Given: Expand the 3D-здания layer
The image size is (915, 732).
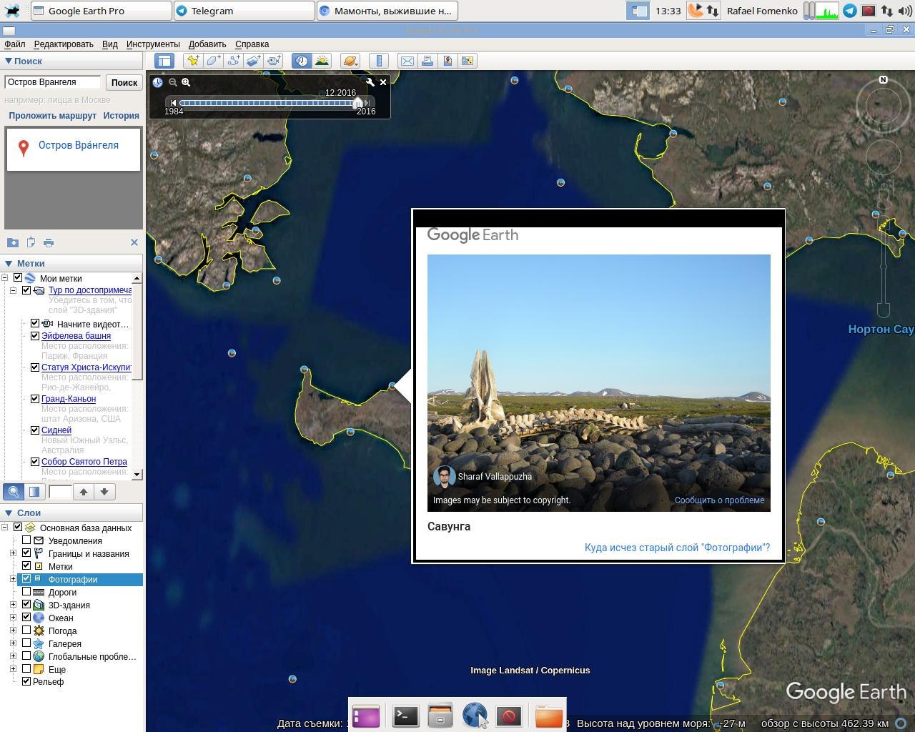Looking at the screenshot, I should click(13, 605).
